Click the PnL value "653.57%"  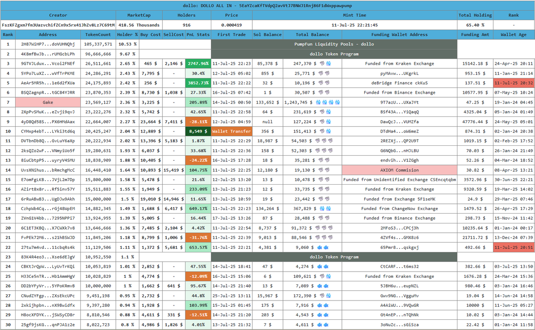coord(198,247)
